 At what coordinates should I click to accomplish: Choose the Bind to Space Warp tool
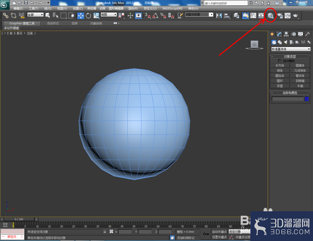21,16
